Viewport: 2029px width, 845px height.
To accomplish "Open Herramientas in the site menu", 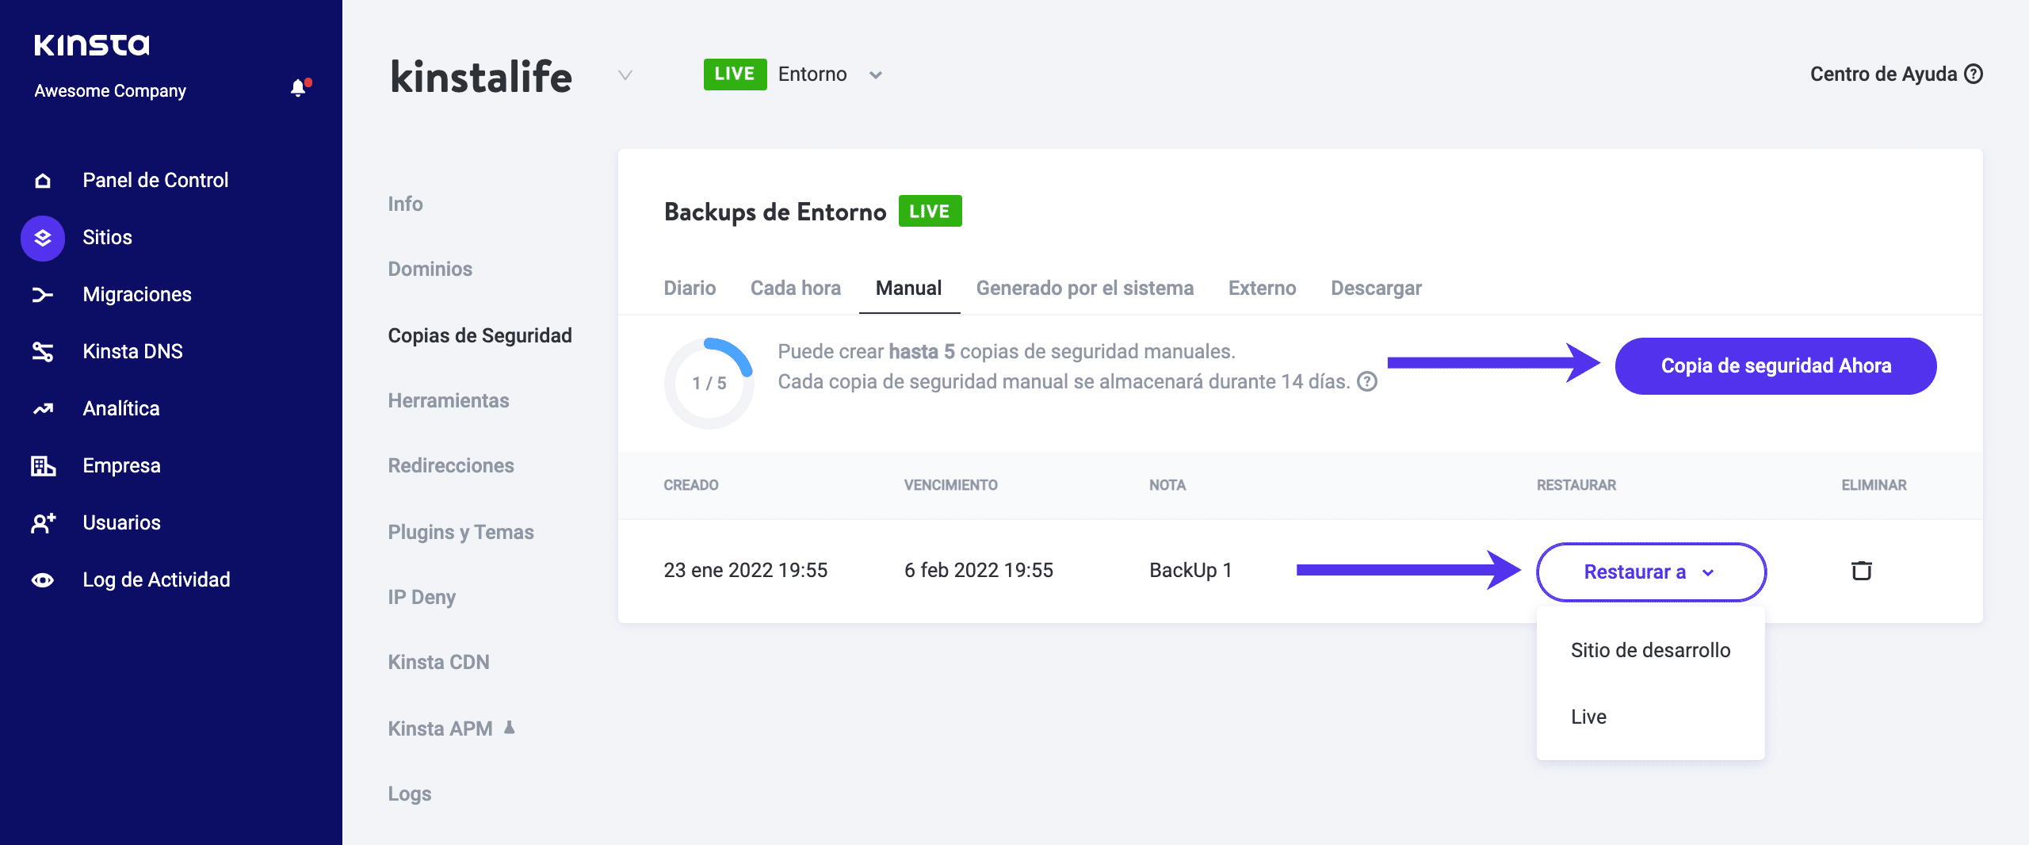I will 448,401.
